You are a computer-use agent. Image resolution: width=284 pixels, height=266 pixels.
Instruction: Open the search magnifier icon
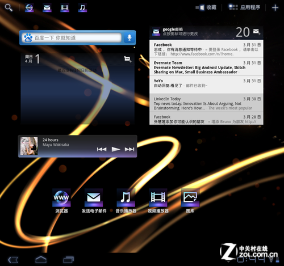tap(9, 8)
